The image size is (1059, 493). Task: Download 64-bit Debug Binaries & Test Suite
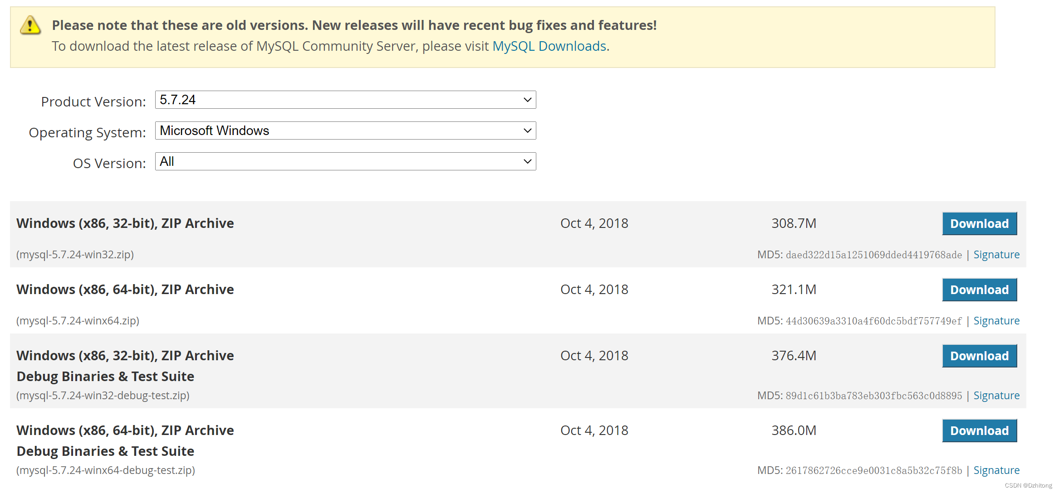pos(979,430)
